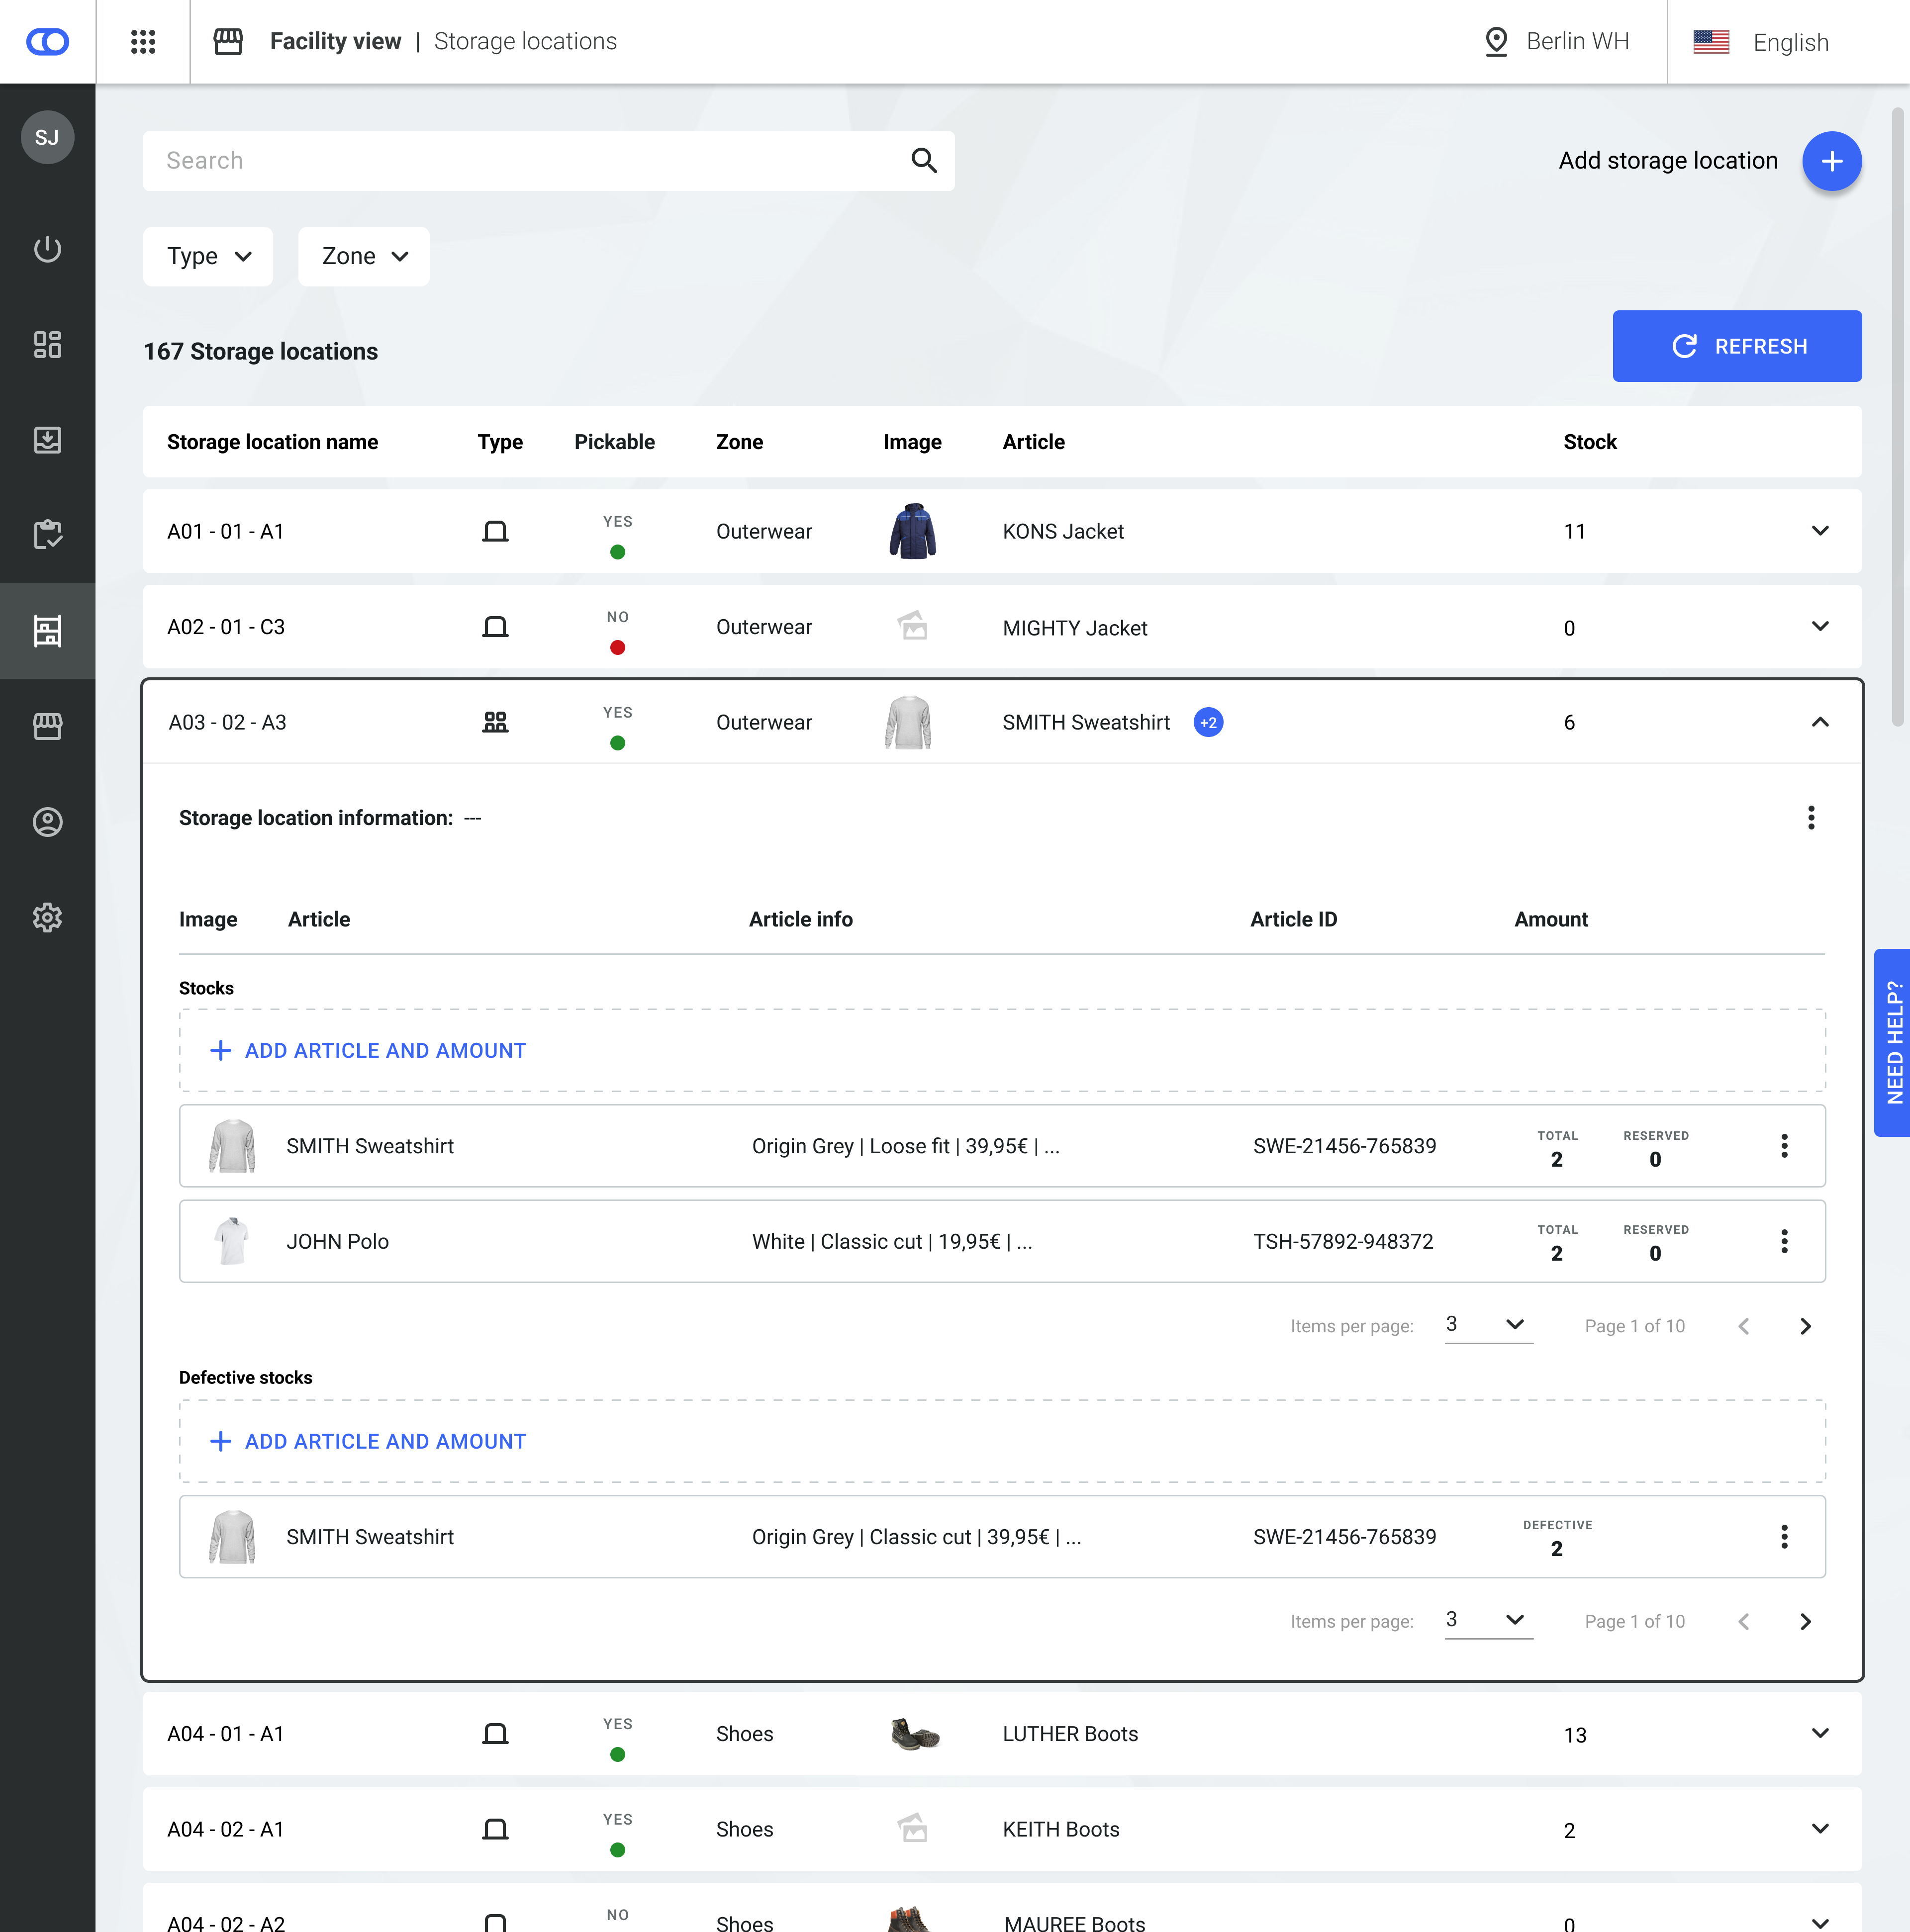Open the inbound download icon in sidebar

(47, 440)
